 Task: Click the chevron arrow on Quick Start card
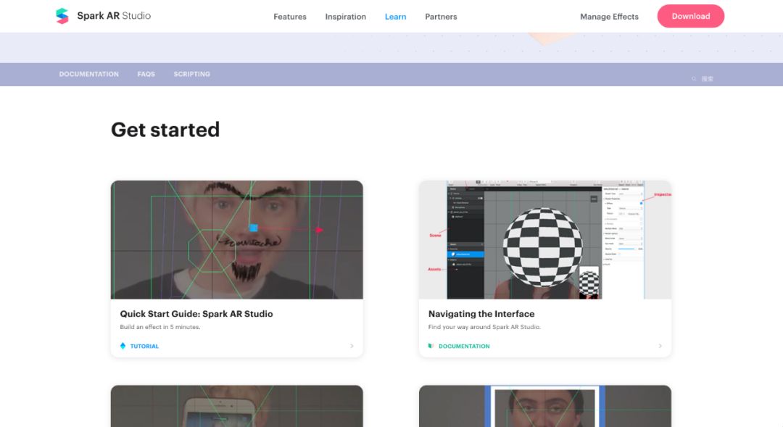(x=352, y=346)
